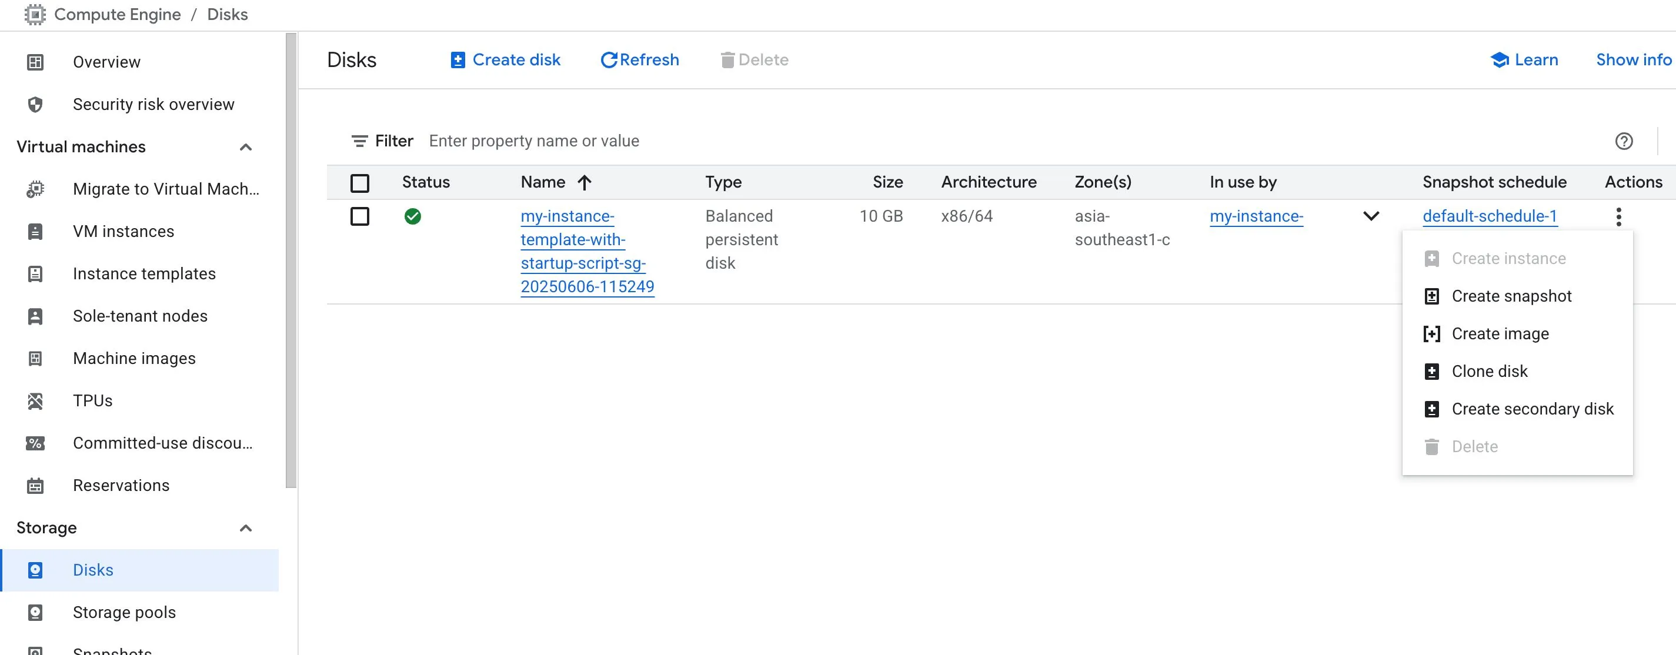Click the Create disk button text
This screenshot has width=1676, height=655.
pyautogui.click(x=516, y=60)
